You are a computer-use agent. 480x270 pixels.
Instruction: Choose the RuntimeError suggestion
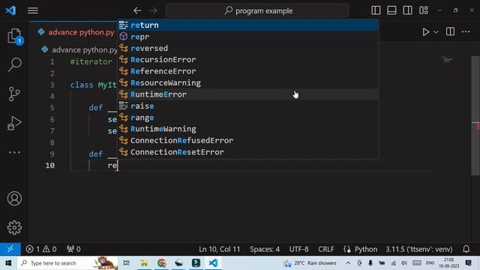[x=248, y=94]
